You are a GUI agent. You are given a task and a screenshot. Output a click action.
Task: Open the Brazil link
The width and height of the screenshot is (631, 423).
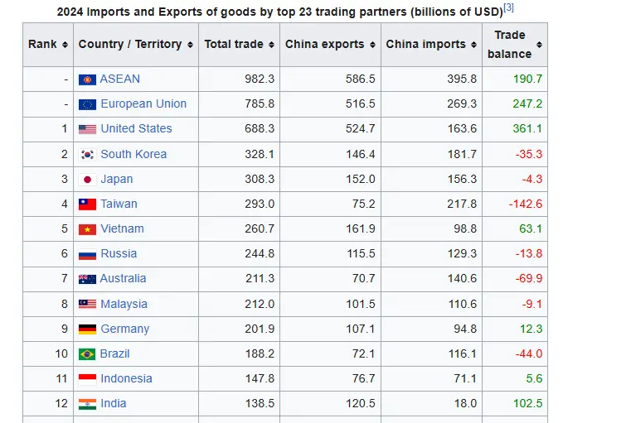[114, 353]
